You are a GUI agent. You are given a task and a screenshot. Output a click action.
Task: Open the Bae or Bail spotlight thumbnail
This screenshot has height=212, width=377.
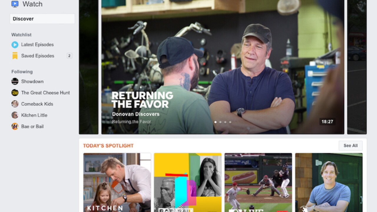point(188,182)
